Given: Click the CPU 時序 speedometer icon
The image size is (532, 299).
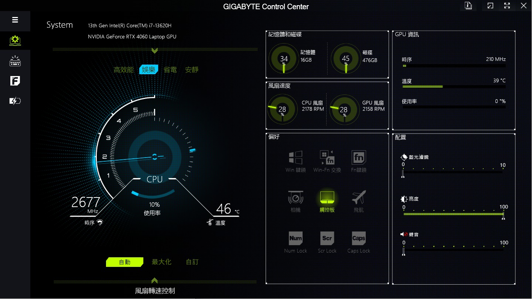Looking at the screenshot, I should coord(99,223).
